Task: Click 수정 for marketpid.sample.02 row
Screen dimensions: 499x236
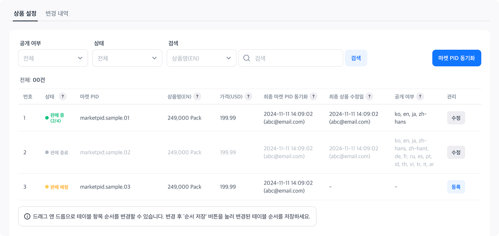Action: (x=456, y=152)
